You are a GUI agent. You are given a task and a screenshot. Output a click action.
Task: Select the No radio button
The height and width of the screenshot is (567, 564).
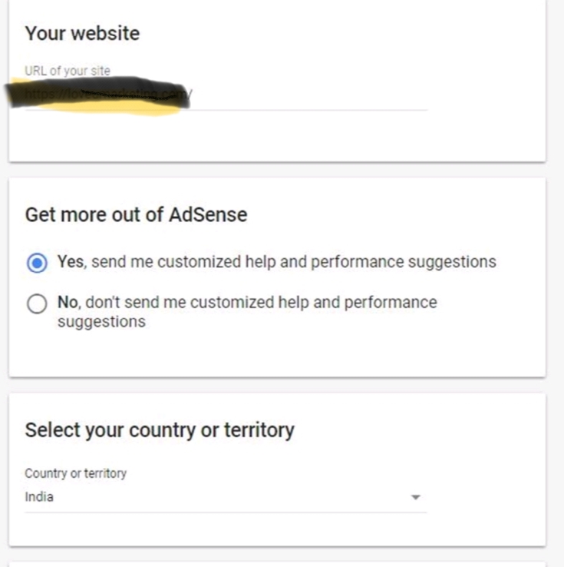pyautogui.click(x=36, y=304)
